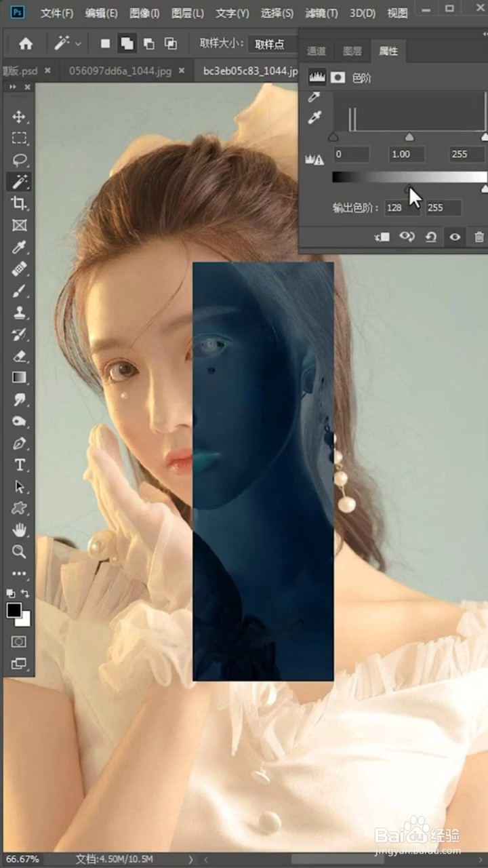Viewport: 488px width, 868px height.
Task: Select the Frame tool
Action: point(19,224)
